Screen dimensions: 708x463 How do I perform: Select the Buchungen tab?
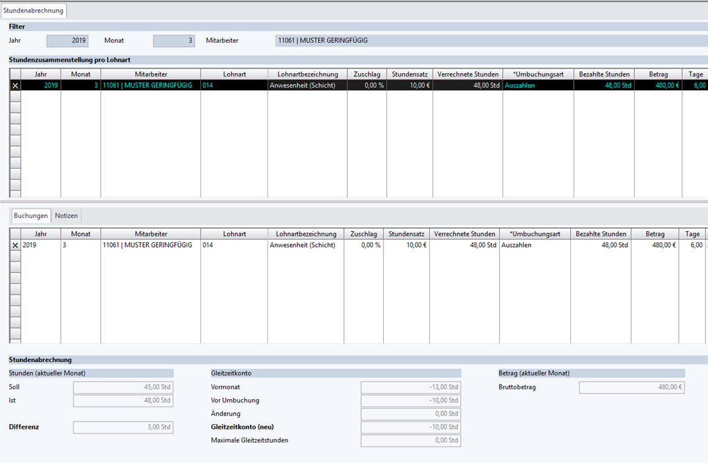(30, 216)
